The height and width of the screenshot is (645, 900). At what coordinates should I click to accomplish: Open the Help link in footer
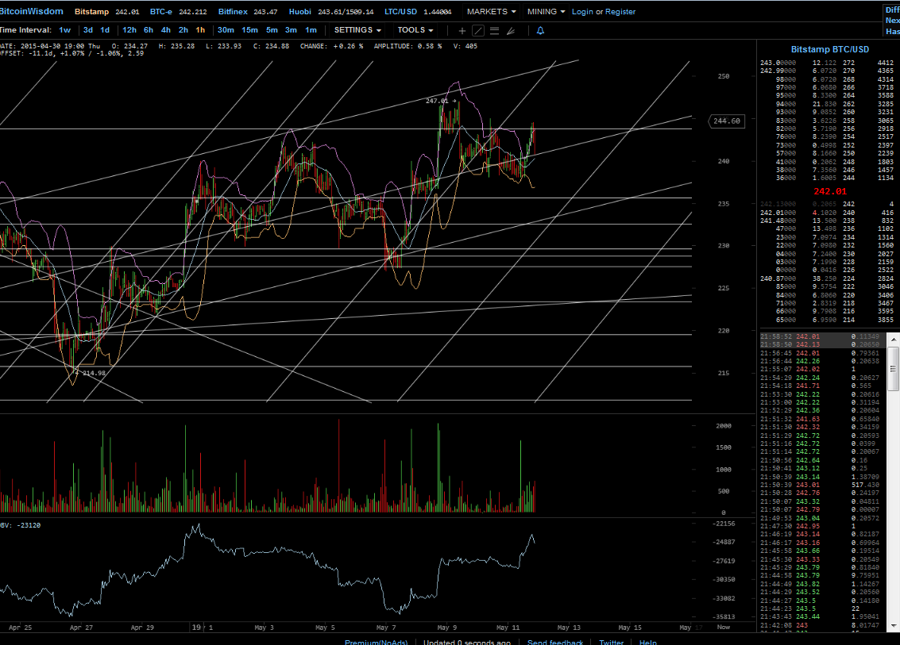click(x=648, y=642)
